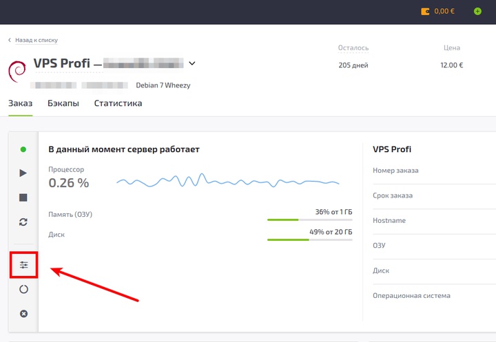
Task: Click В данный момент сервер работает heading
Action: 124,149
